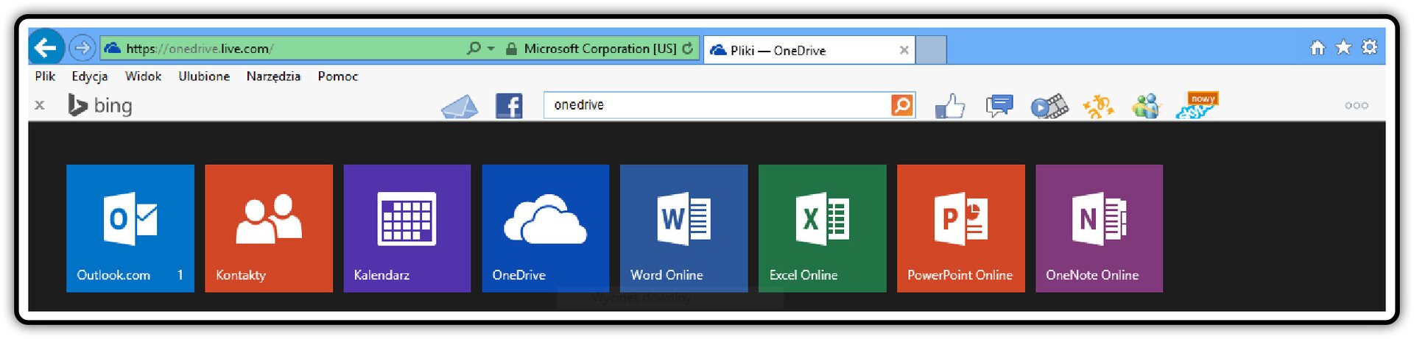The width and height of the screenshot is (1414, 339).
Task: Open browser settings gear icon
Action: (x=1369, y=48)
